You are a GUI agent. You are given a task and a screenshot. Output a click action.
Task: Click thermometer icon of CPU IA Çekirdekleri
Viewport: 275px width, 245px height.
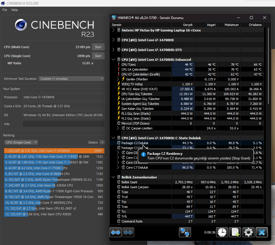[119, 69]
